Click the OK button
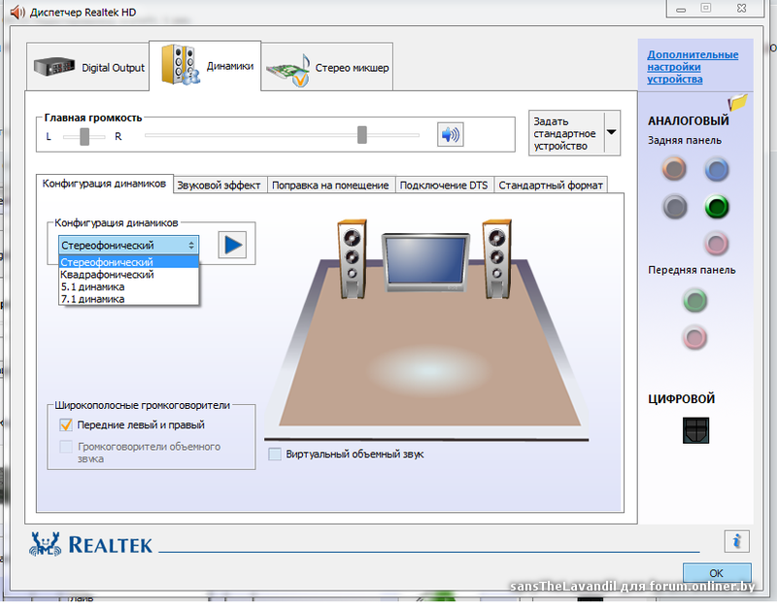Screen dimensions: 777x609 click(x=717, y=573)
